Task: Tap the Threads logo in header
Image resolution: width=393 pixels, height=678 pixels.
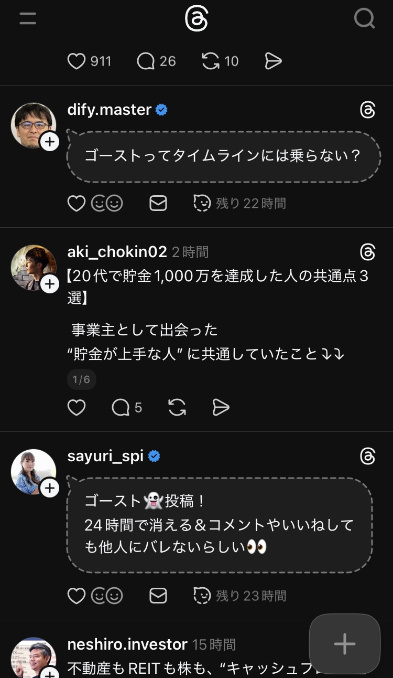Action: click(x=196, y=19)
